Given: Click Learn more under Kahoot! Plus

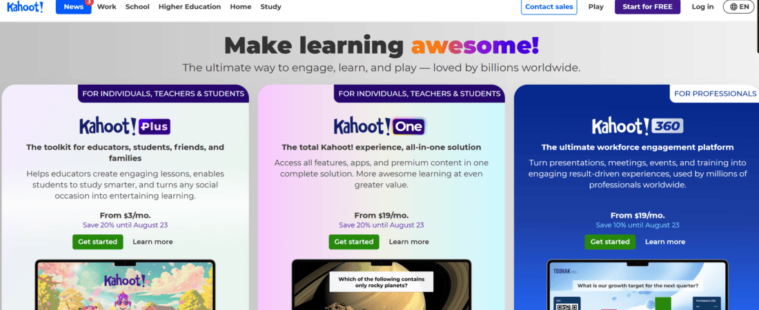Looking at the screenshot, I should tap(152, 242).
